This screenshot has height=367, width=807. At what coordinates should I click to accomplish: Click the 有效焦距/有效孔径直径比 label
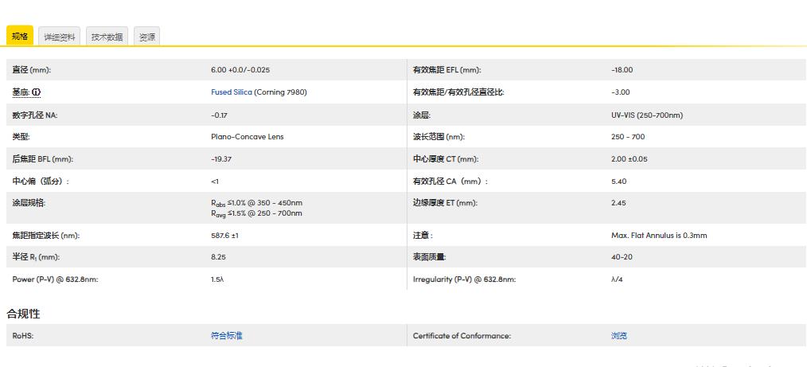point(458,92)
